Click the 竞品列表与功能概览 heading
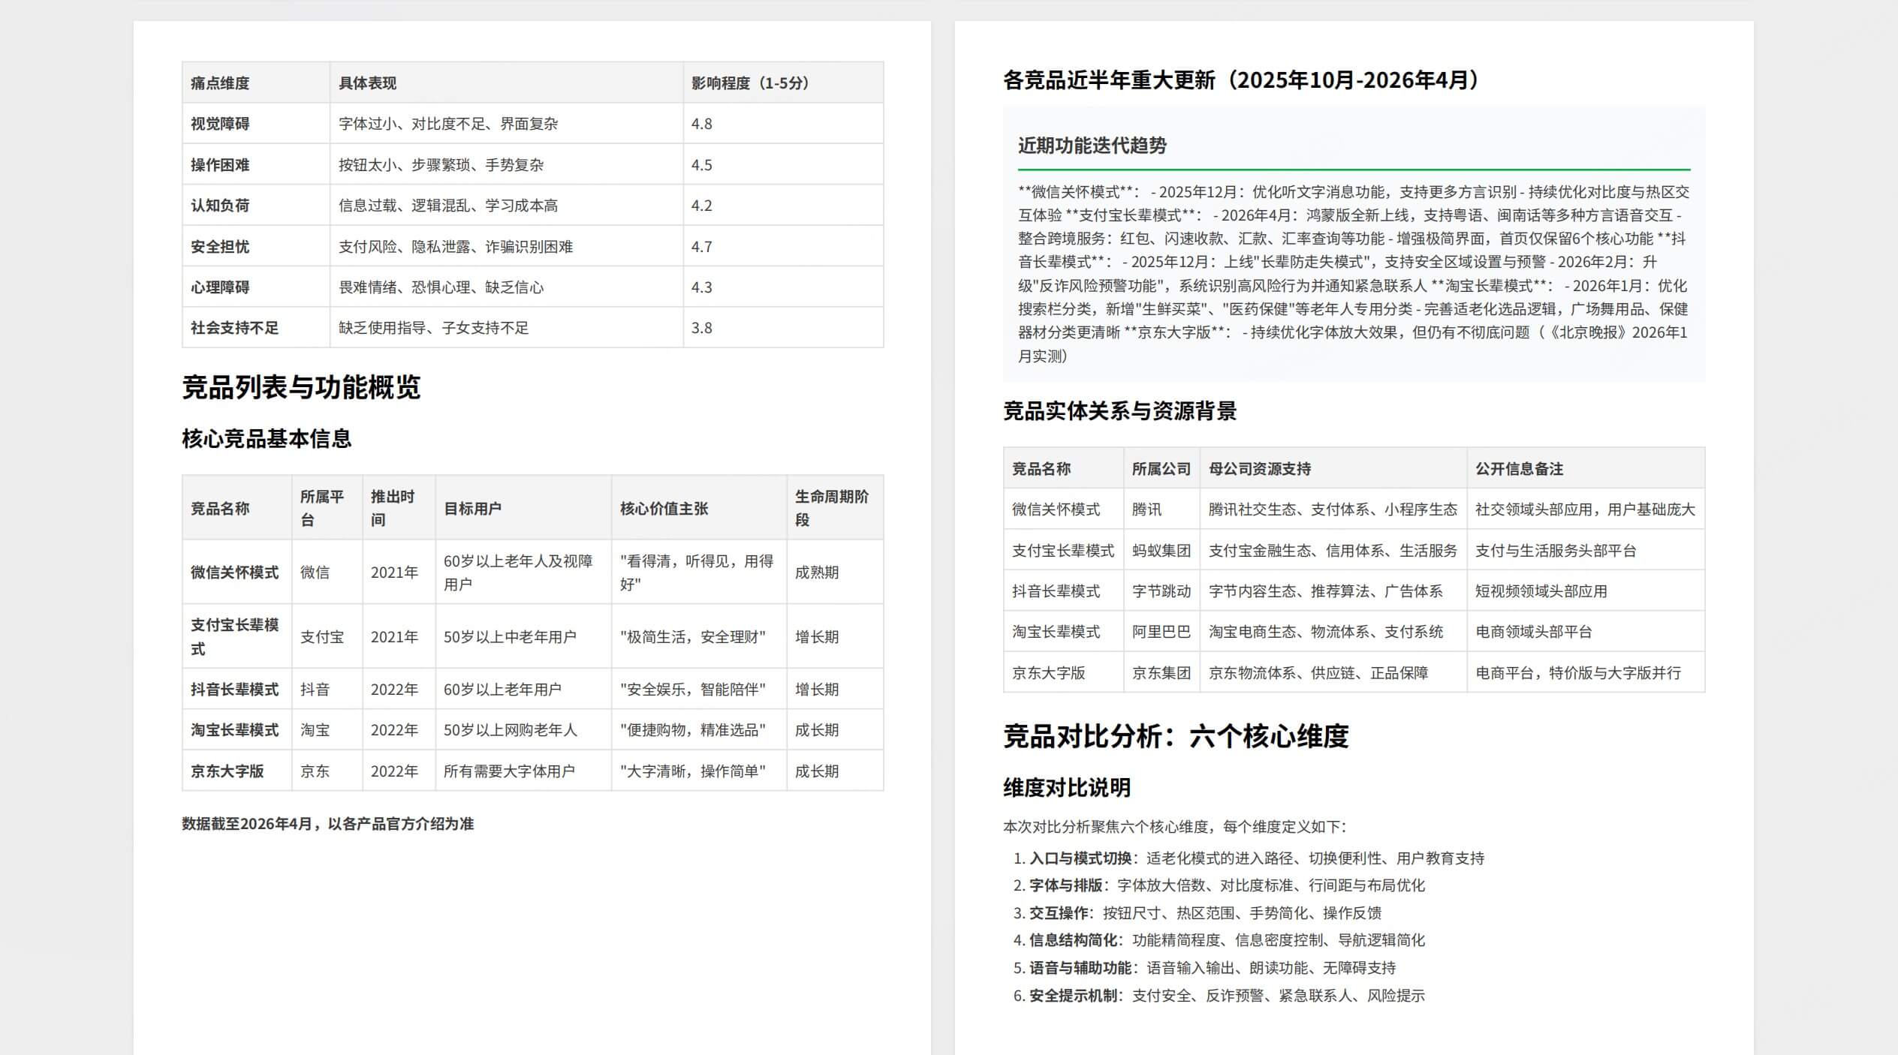This screenshot has width=1898, height=1055. point(300,387)
